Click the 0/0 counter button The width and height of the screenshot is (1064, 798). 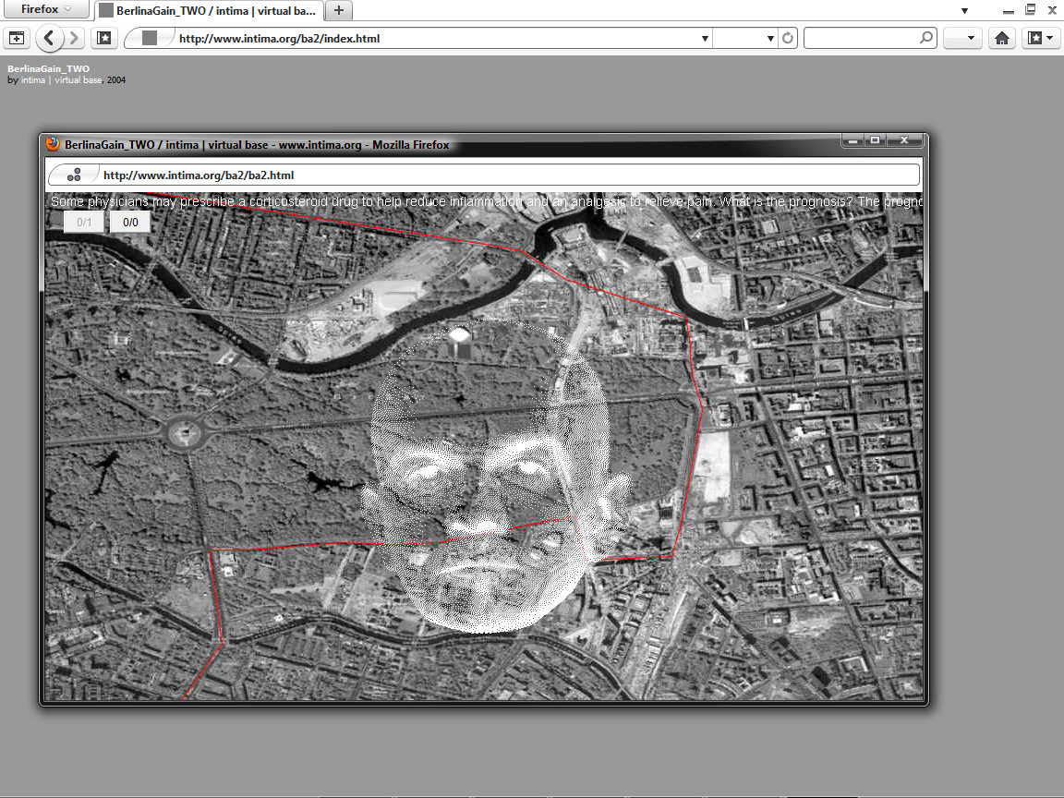(130, 223)
